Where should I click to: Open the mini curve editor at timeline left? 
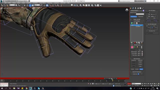(x=2, y=80)
